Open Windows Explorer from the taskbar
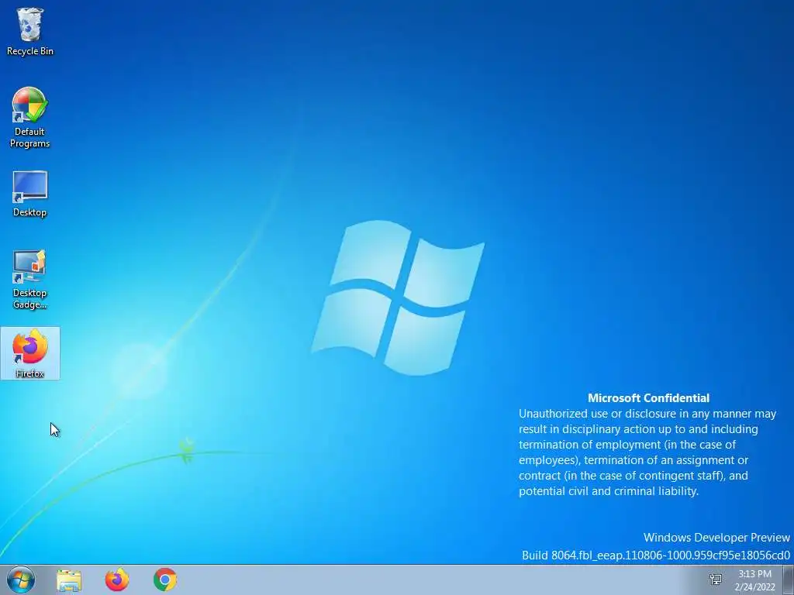 (x=69, y=580)
